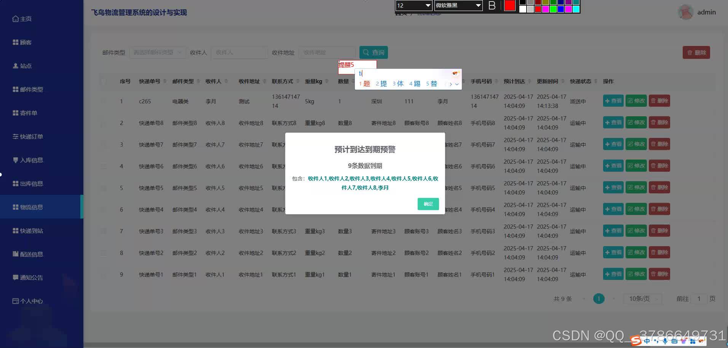
Task: Pick the black color swatch
Action: (523, 2)
